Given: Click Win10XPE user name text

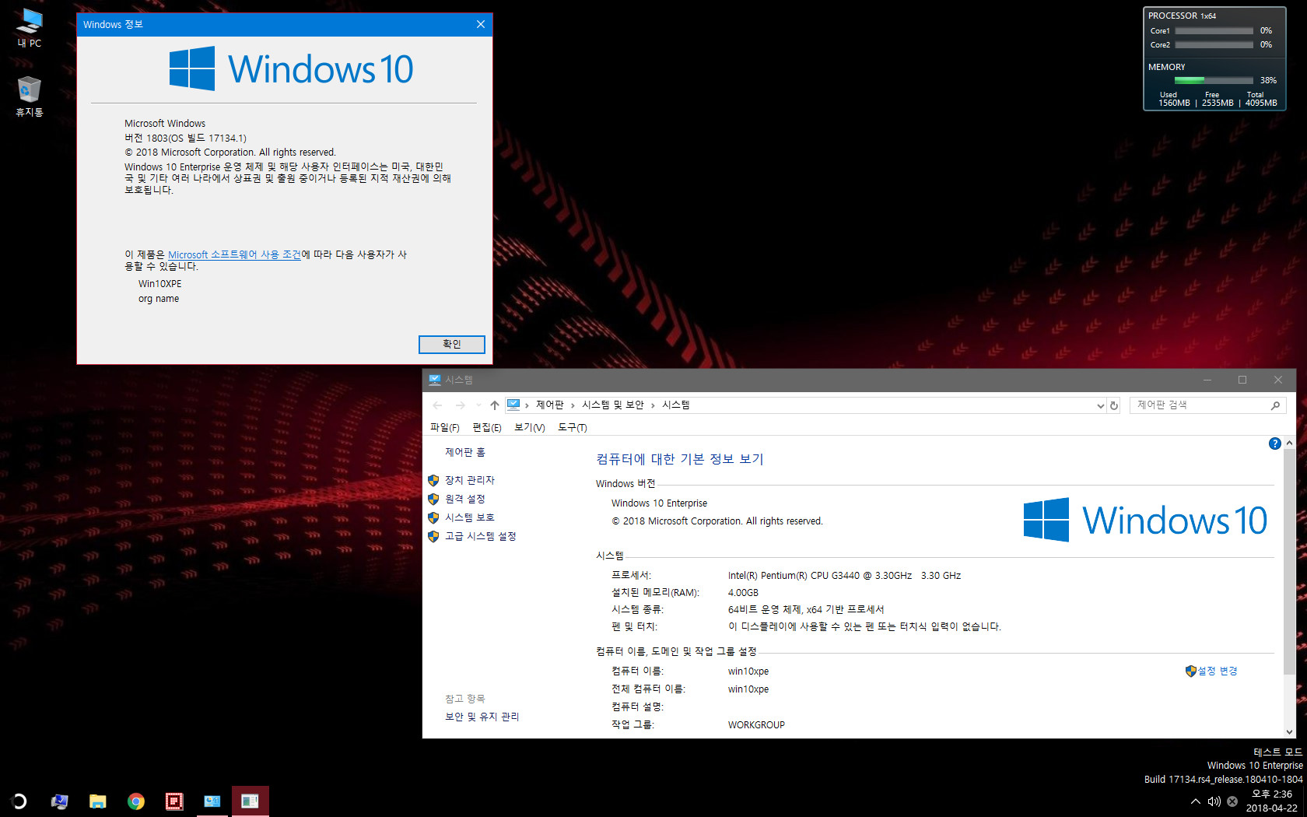Looking at the screenshot, I should pyautogui.click(x=160, y=284).
